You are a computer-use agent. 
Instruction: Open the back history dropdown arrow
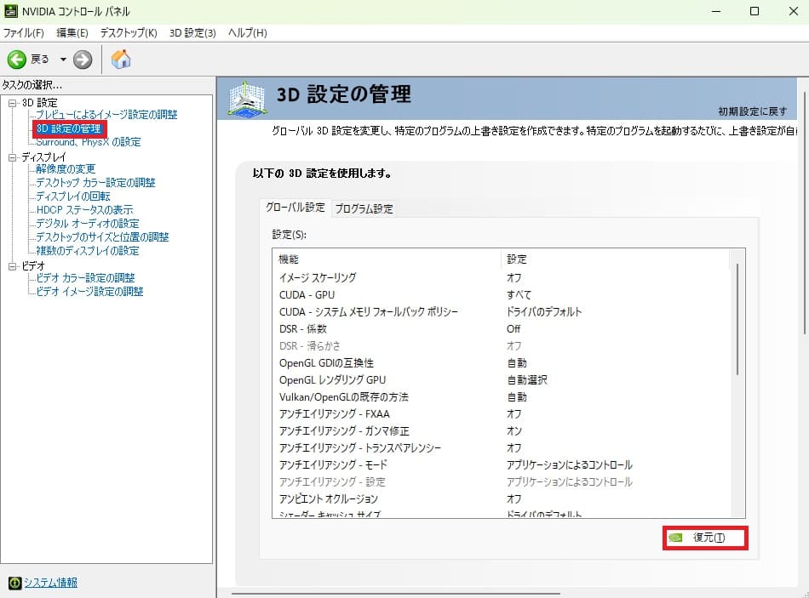point(63,60)
